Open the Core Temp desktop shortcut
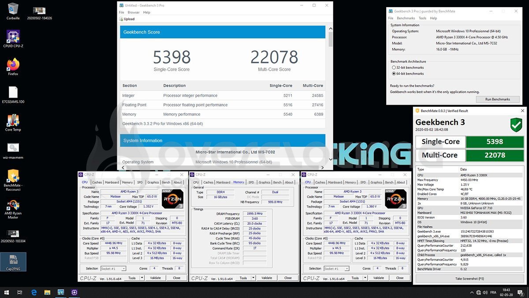This screenshot has height=298, width=529. tap(13, 122)
